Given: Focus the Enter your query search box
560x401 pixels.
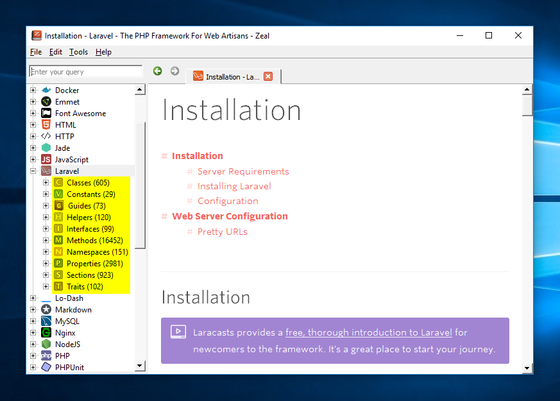Looking at the screenshot, I should pyautogui.click(x=86, y=71).
